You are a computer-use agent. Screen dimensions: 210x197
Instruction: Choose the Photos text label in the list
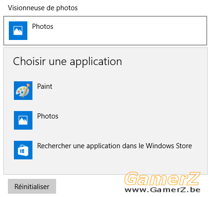pyautogui.click(x=48, y=116)
